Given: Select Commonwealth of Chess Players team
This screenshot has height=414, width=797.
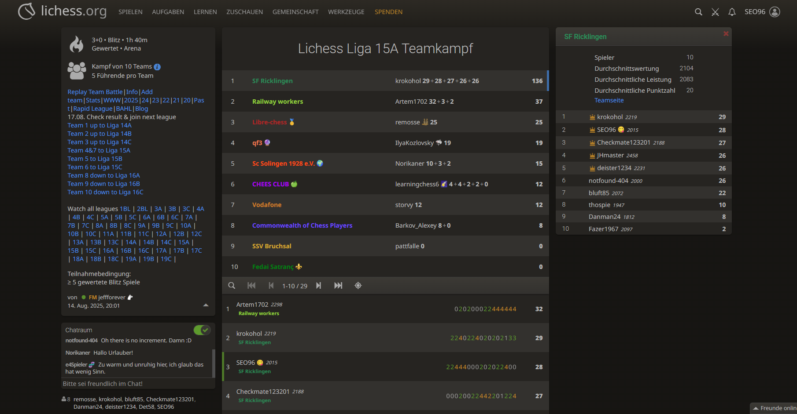Looking at the screenshot, I should click(385, 225).
